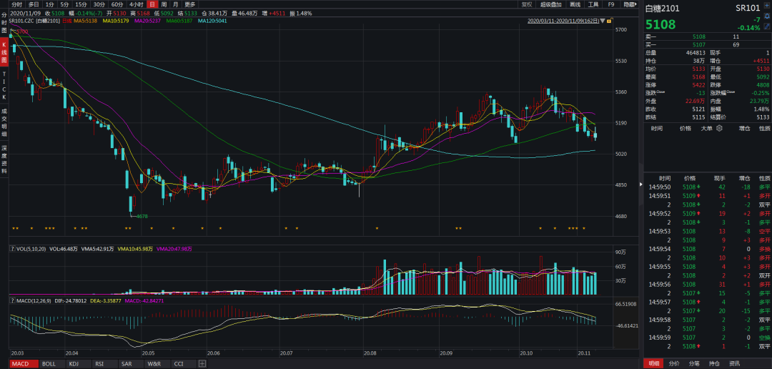The width and height of the screenshot is (772, 369).
Task: Select the 60分 chart period
Action: pyautogui.click(x=117, y=4)
